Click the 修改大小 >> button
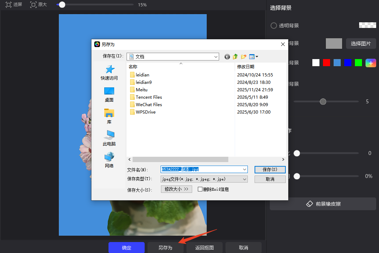Image resolution: width=379 pixels, height=253 pixels. coord(177,189)
